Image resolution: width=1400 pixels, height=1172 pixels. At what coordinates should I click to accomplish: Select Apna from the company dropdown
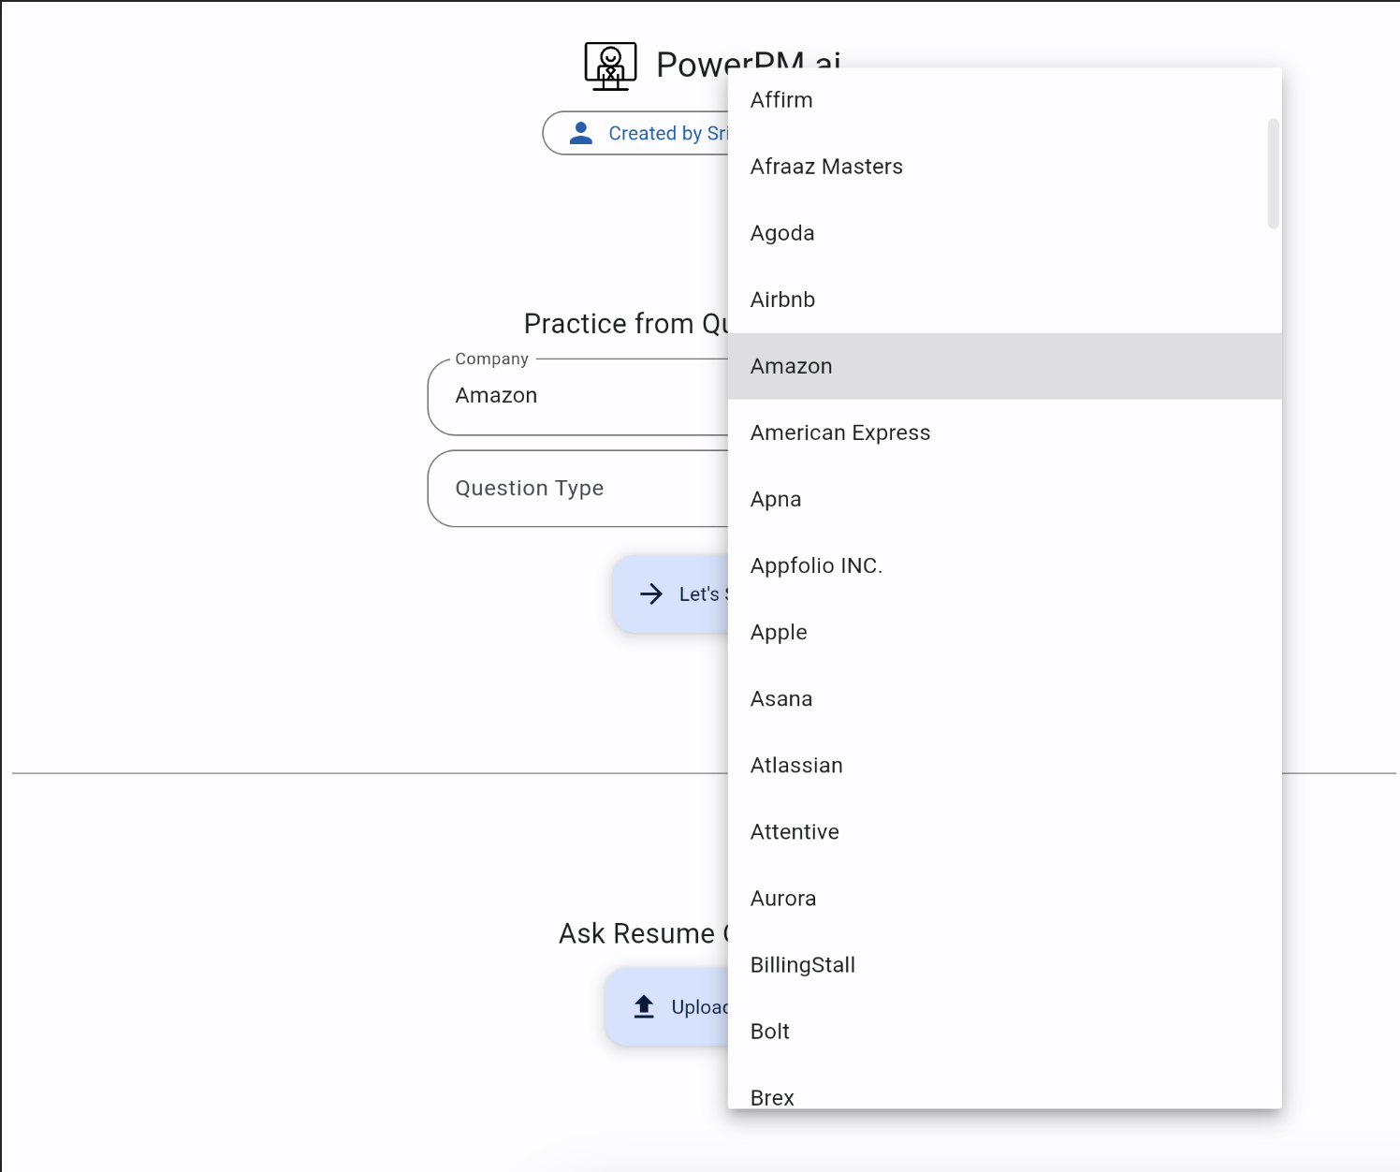point(1005,499)
